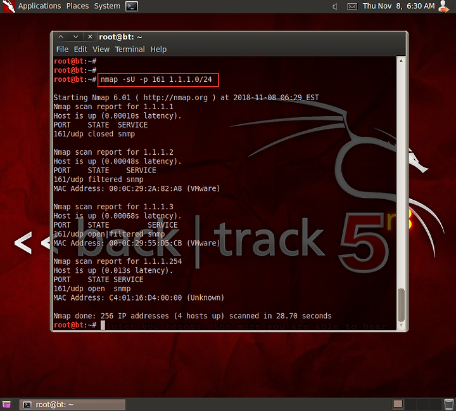Close the root@bt terminal window
The height and width of the screenshot is (411, 456).
(x=90, y=37)
